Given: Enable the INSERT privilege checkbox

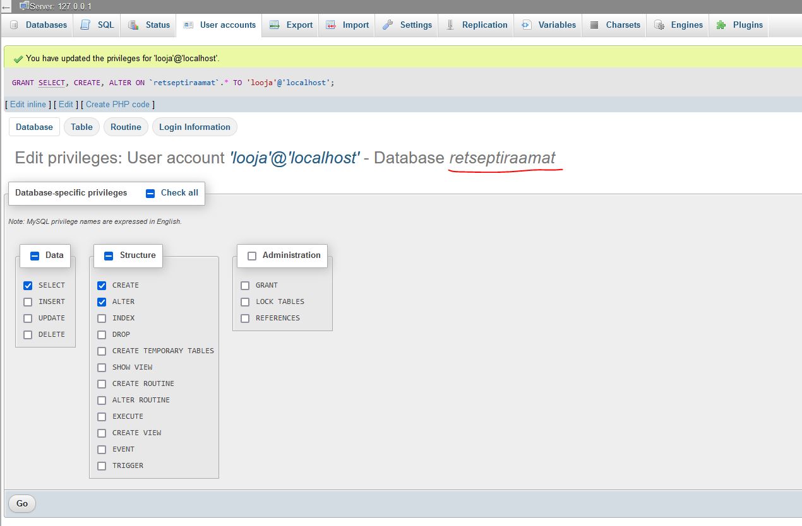Looking at the screenshot, I should (x=28, y=302).
